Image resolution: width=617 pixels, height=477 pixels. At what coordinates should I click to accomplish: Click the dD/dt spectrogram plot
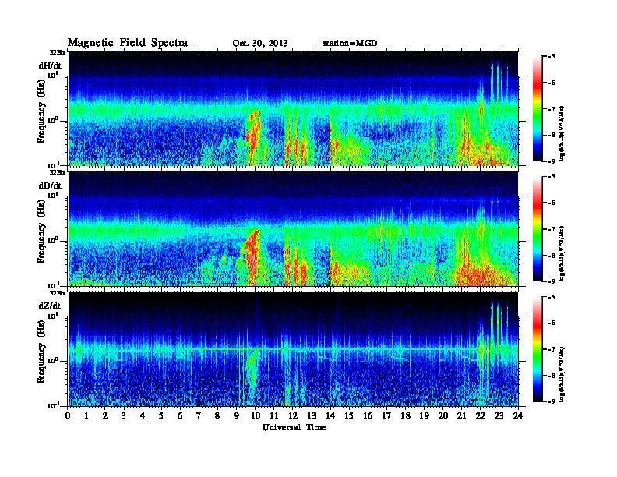tap(293, 229)
